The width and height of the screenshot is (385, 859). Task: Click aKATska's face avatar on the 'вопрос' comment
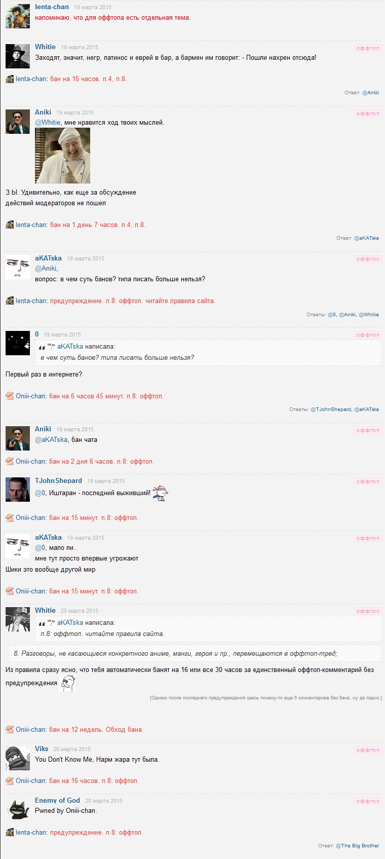[18, 267]
